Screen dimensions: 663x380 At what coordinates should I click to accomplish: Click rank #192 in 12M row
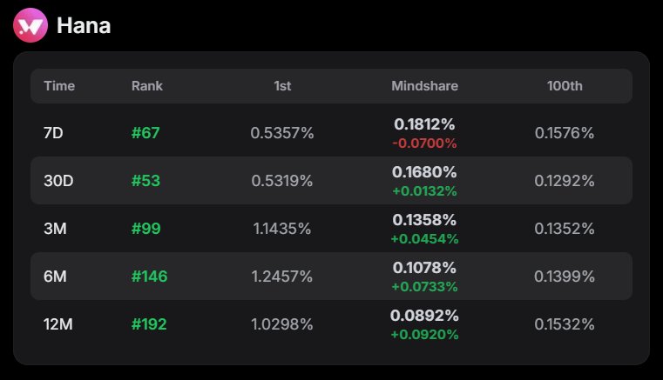[x=149, y=324]
